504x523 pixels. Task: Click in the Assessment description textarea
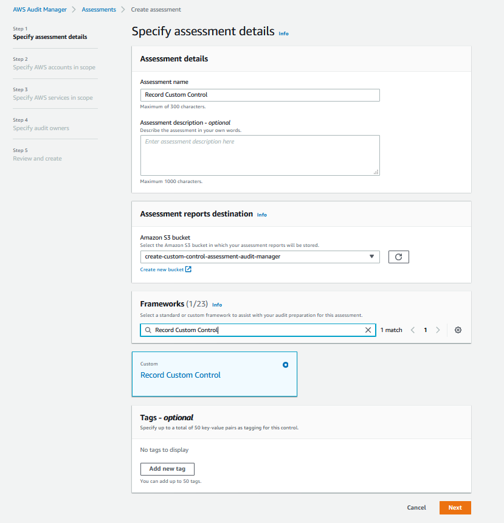point(260,155)
